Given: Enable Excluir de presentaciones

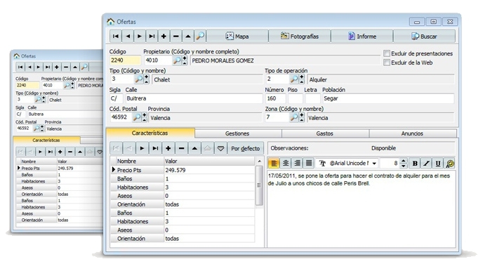Looking at the screenshot, I should point(387,53).
